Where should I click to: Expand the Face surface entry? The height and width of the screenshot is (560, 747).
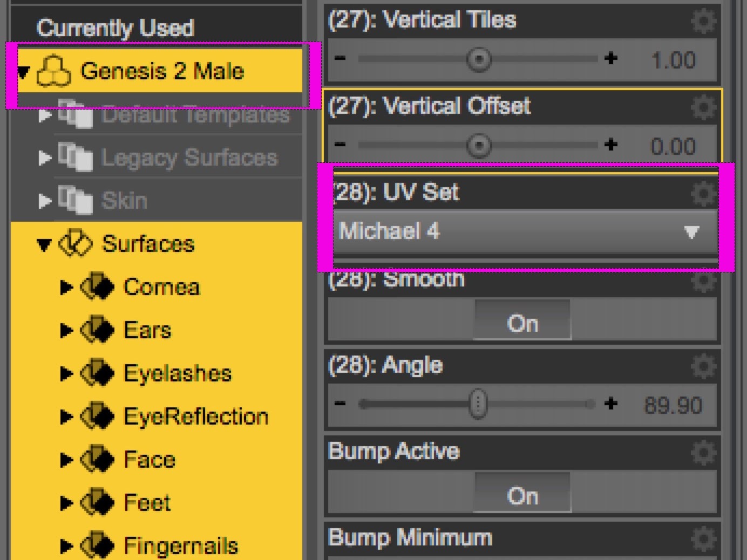point(66,460)
